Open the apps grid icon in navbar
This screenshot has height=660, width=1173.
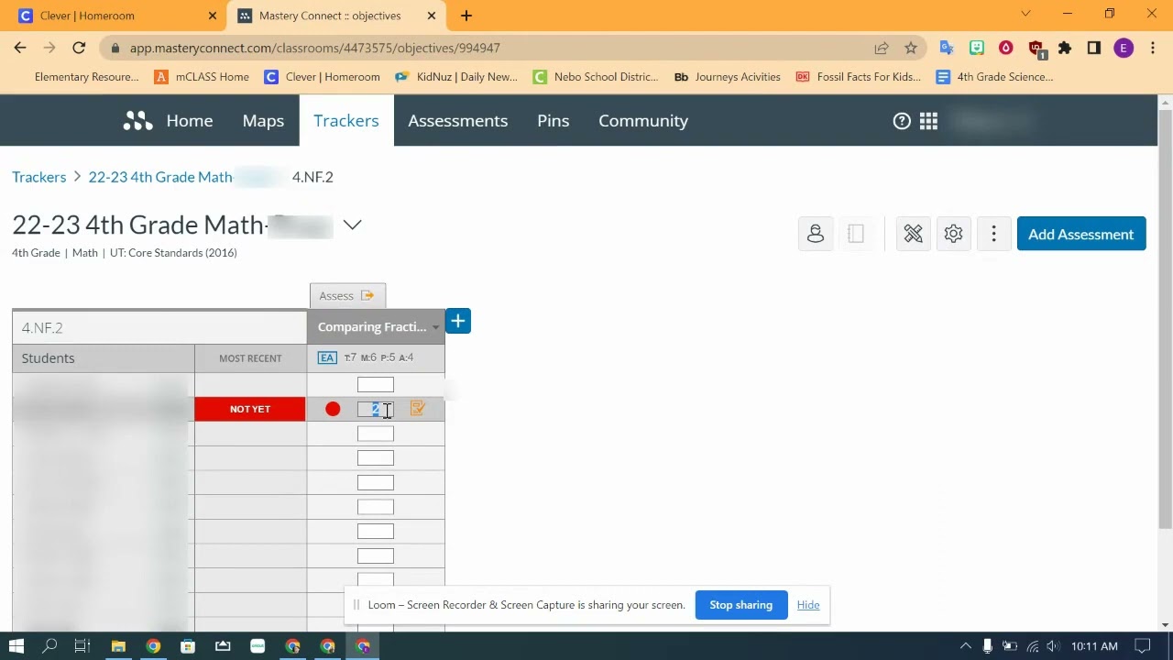point(928,121)
